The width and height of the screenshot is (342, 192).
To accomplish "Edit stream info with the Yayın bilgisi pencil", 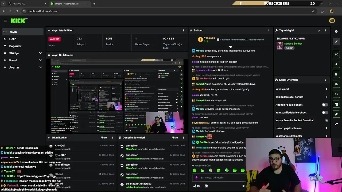I will click(x=319, y=30).
